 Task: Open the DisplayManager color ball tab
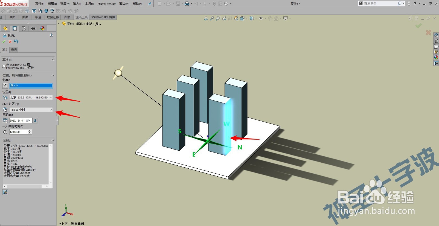(x=43, y=29)
